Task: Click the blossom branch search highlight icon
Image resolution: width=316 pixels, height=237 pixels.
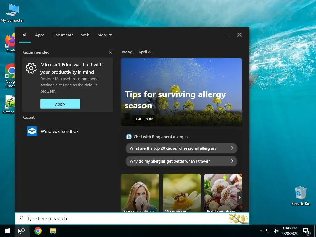Action: click(239, 219)
